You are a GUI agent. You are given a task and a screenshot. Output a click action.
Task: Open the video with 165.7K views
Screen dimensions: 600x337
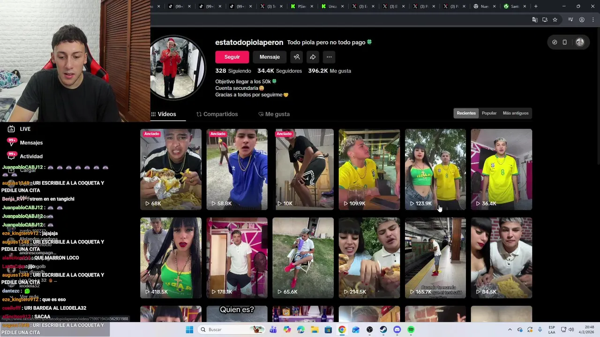[435, 258]
